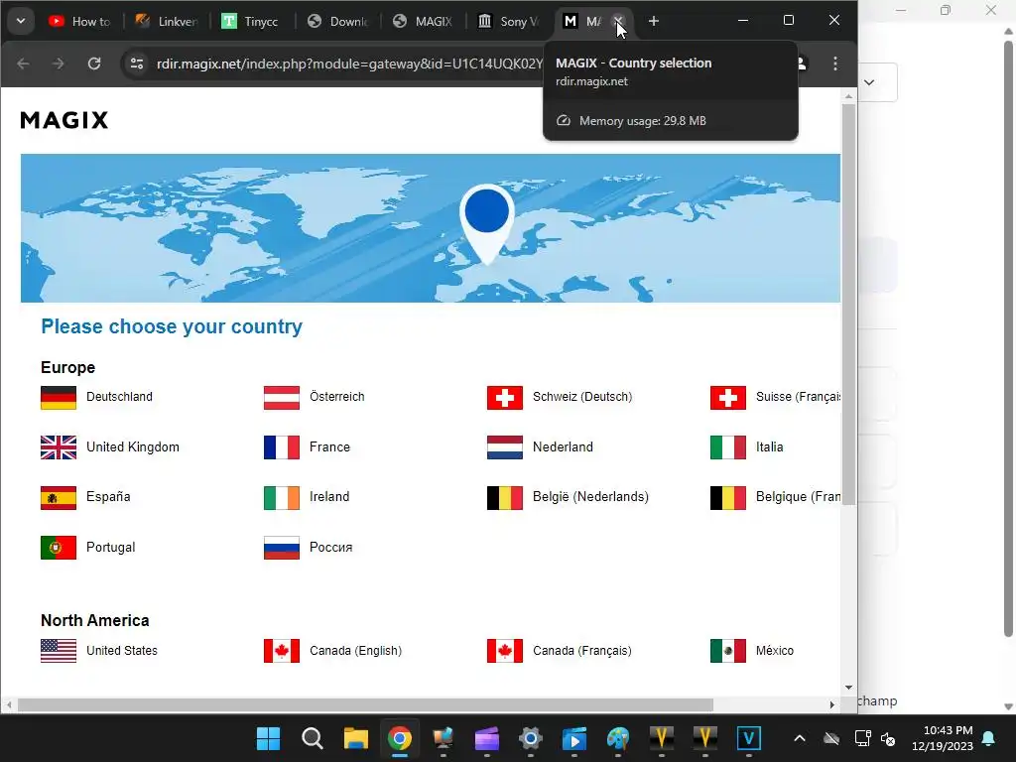The image size is (1016, 762).
Task: Open Canada (Français) link
Action: pos(581,651)
